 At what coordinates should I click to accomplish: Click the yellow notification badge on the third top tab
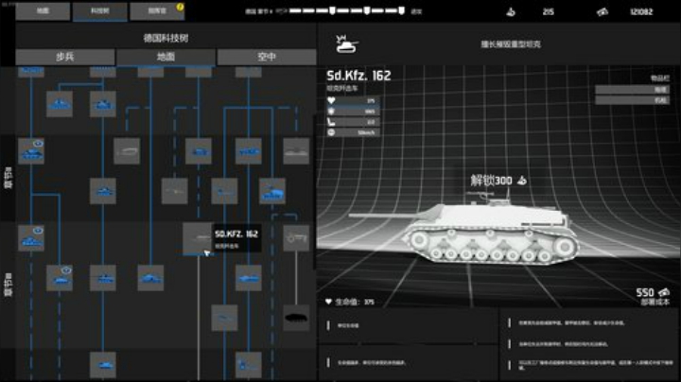coord(180,7)
